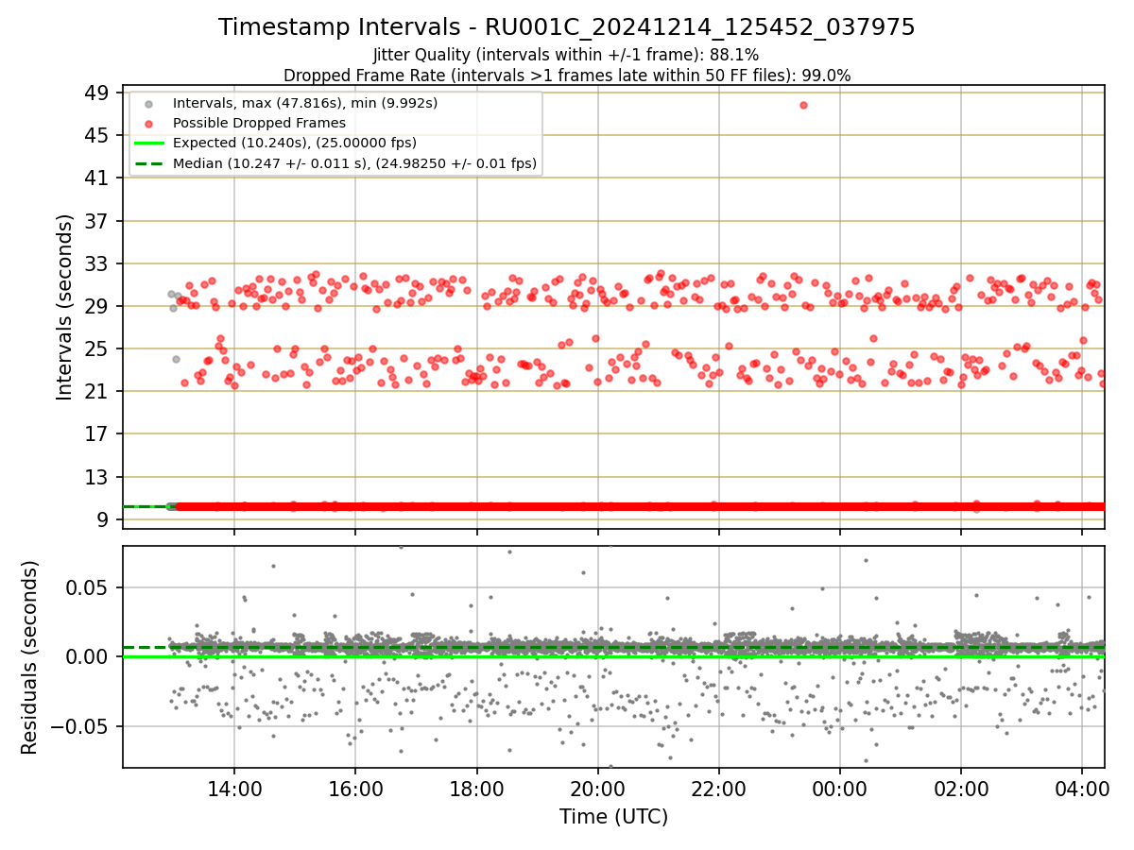Click the '02:00' x-axis tick label
Image resolution: width=1134 pixels, height=850 pixels.
[961, 788]
